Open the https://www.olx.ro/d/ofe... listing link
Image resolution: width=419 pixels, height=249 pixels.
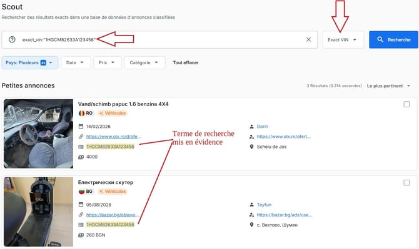click(114, 137)
